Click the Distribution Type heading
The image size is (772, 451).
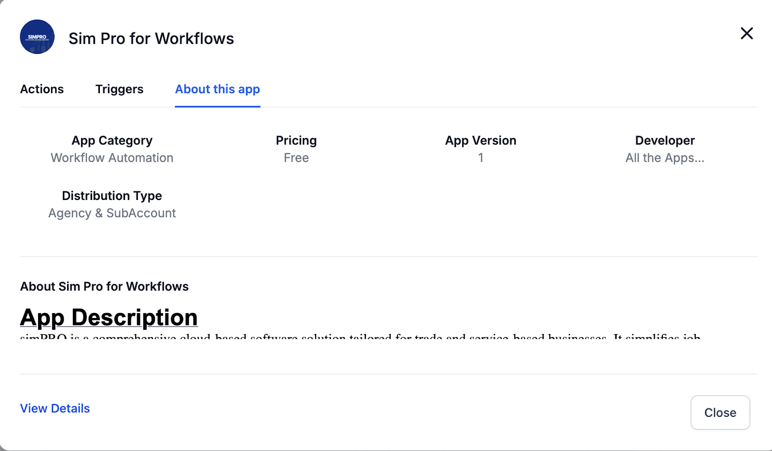112,196
